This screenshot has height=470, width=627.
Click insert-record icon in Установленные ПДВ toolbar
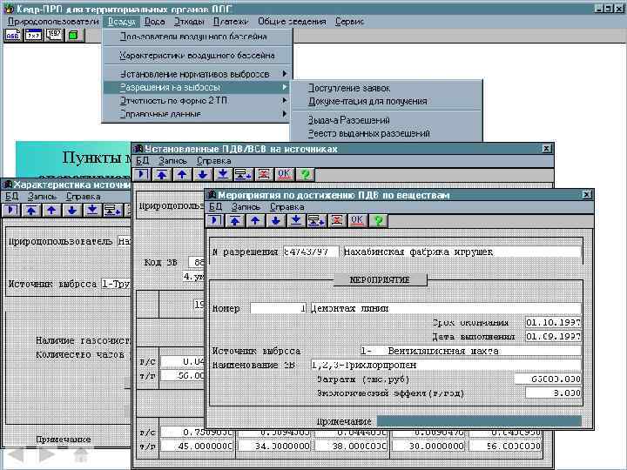[243, 174]
